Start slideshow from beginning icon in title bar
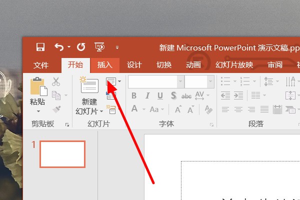The width and height of the screenshot is (300, 200). 99,47
